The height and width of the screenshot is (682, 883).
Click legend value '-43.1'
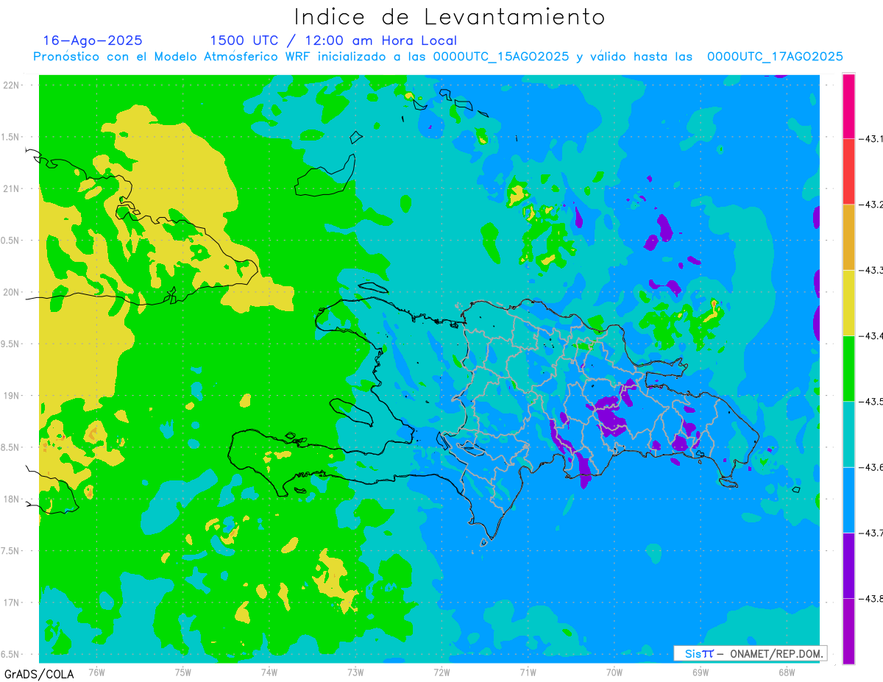(870, 138)
